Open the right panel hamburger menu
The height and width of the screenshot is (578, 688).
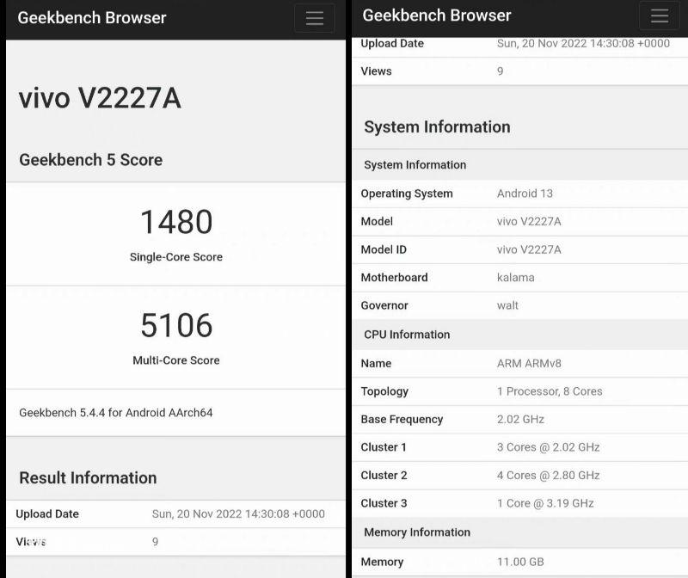click(659, 15)
